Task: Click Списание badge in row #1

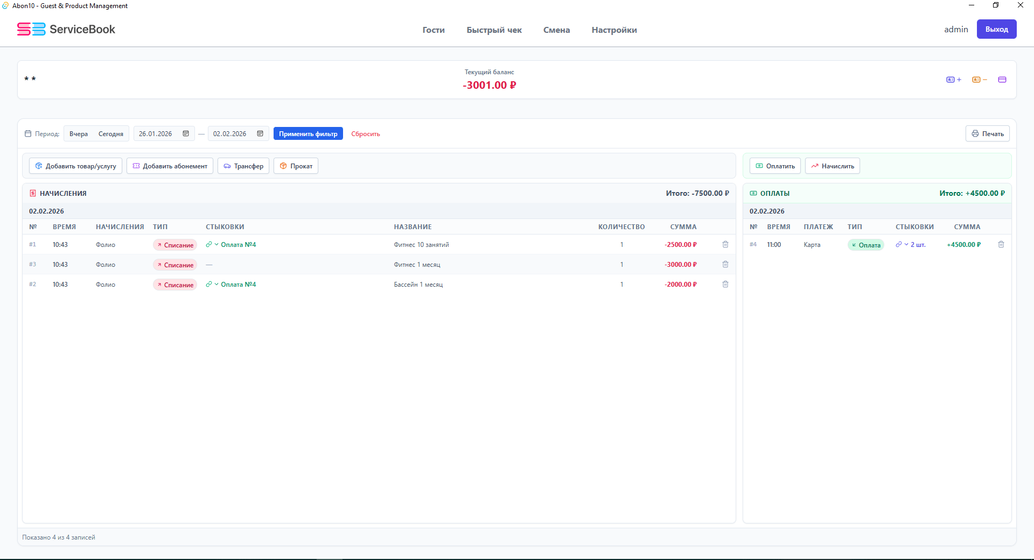Action: click(175, 245)
